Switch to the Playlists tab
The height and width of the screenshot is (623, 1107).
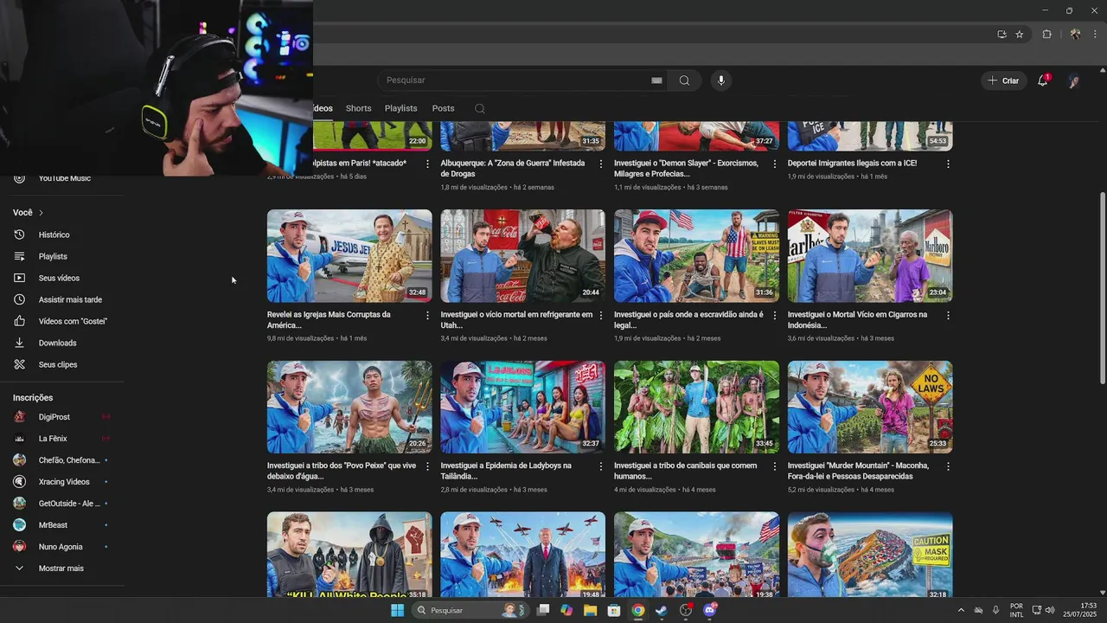pos(400,108)
